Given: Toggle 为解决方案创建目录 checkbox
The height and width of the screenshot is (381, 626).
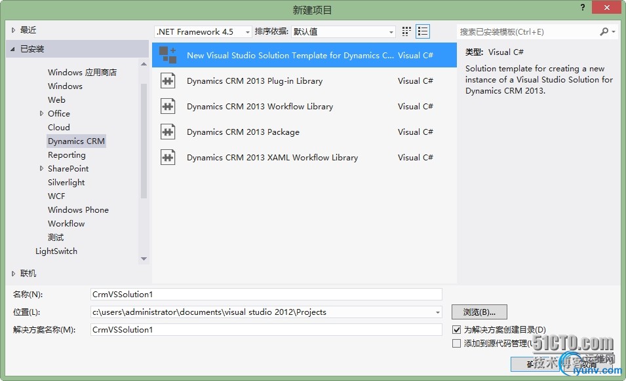Looking at the screenshot, I should 456,329.
